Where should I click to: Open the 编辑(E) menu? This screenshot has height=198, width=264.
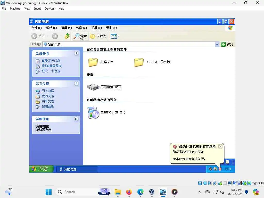[x=51, y=28]
